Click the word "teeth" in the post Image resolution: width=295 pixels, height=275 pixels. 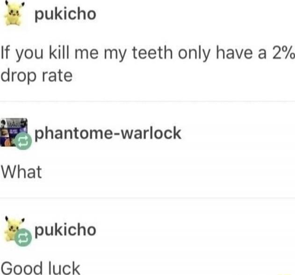[x=152, y=52]
